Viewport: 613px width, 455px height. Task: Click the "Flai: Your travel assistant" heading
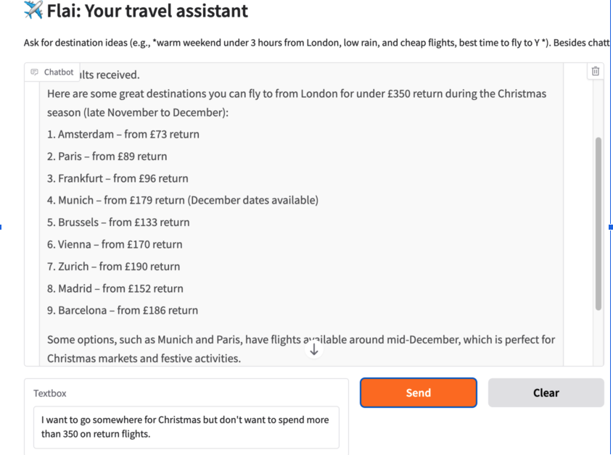[147, 11]
